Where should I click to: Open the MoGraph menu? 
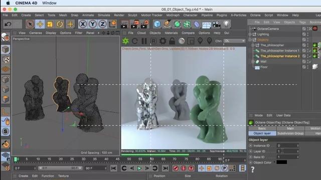pos(173,15)
